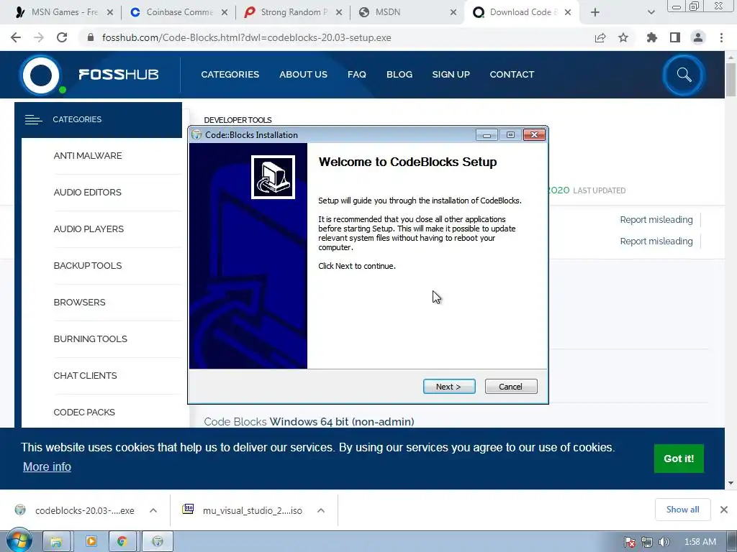
Task: Click Chrome forward arrow
Action: pyautogui.click(x=39, y=37)
